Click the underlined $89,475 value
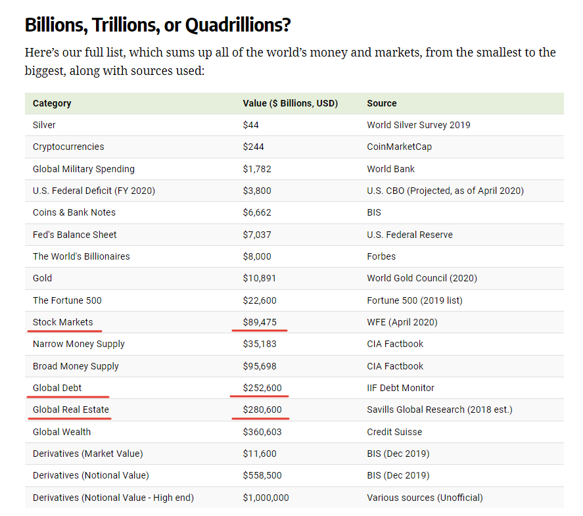 point(260,322)
